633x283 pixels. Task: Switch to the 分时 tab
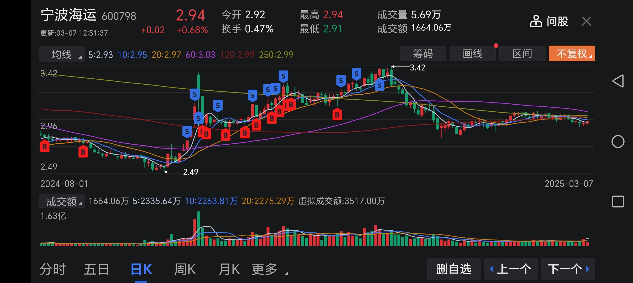coord(52,269)
